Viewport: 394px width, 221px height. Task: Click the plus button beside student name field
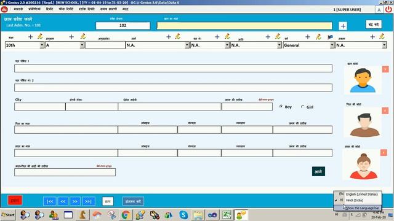343,26
